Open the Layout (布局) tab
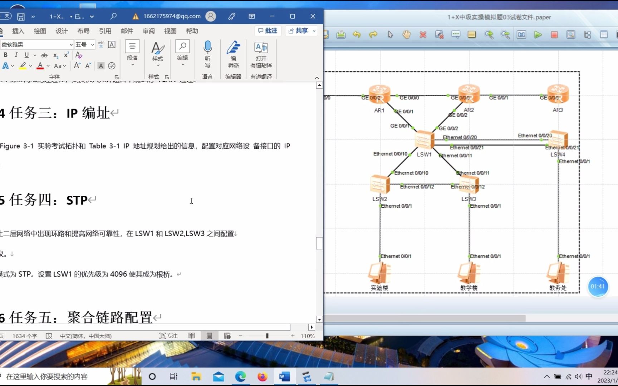Screen dimensions: 618x386 (83, 31)
